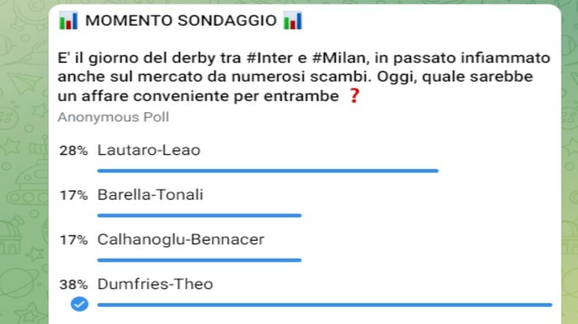Click the Lautaro-Leao result bar

267,170
